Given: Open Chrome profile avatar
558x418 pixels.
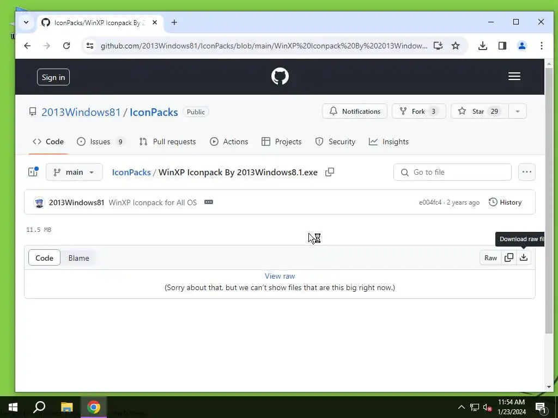Looking at the screenshot, I should tap(522, 46).
